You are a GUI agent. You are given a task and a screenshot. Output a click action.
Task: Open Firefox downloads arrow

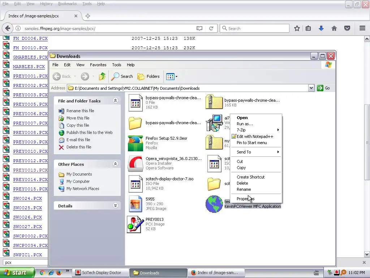click(321, 28)
